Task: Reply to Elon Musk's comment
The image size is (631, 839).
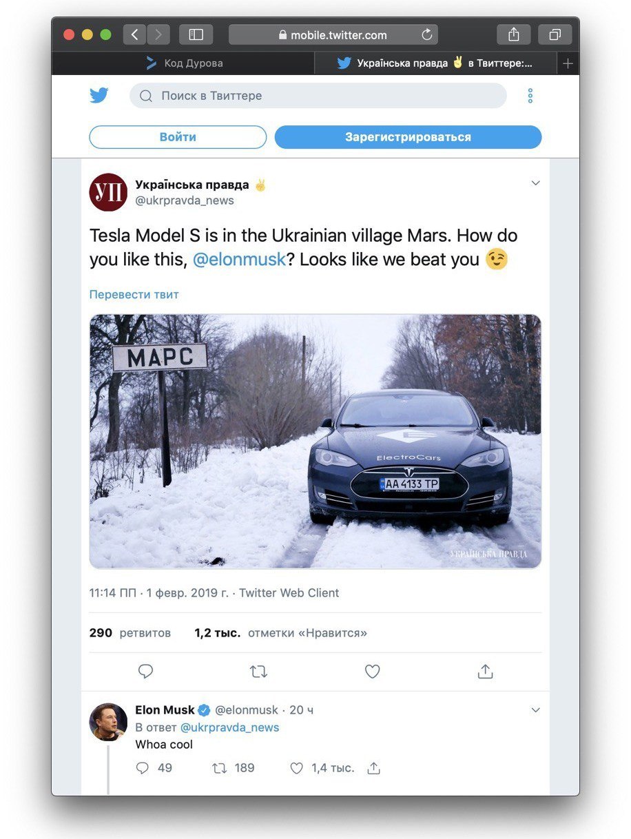Action: click(143, 768)
